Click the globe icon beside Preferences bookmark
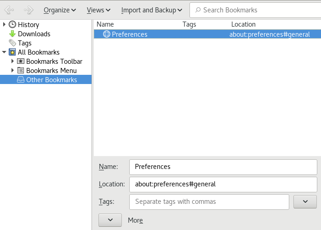Image resolution: width=321 pixels, height=230 pixels. (x=106, y=34)
